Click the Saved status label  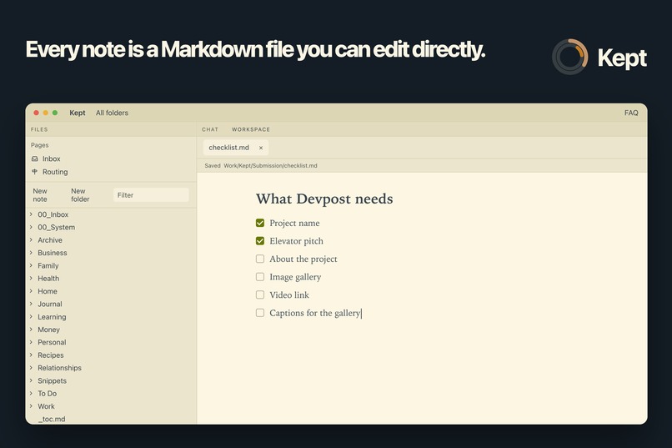click(x=212, y=165)
